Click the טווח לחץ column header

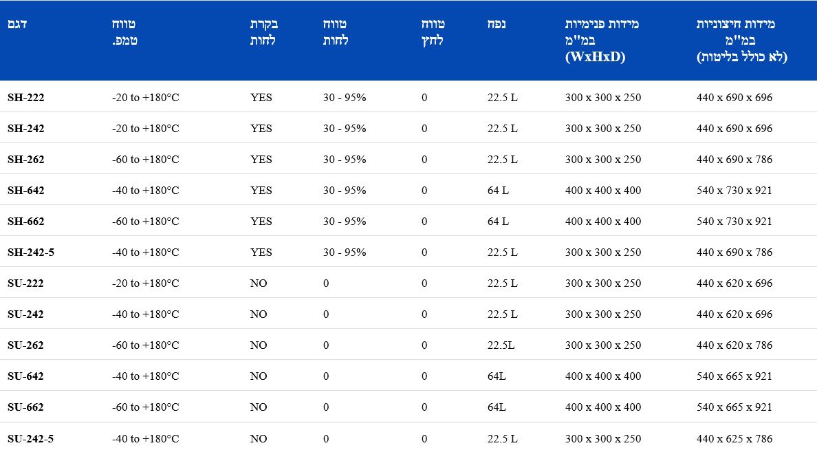click(x=433, y=32)
